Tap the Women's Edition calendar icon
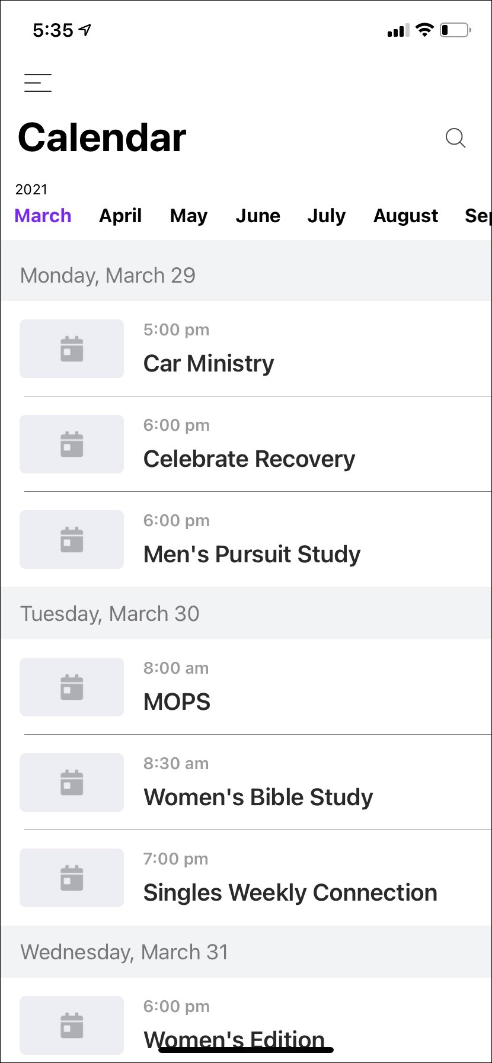Viewport: 492px width, 1063px height. click(72, 1026)
